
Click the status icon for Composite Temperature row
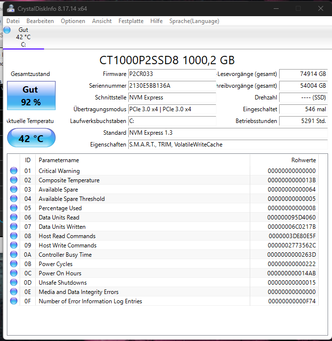click(14, 180)
